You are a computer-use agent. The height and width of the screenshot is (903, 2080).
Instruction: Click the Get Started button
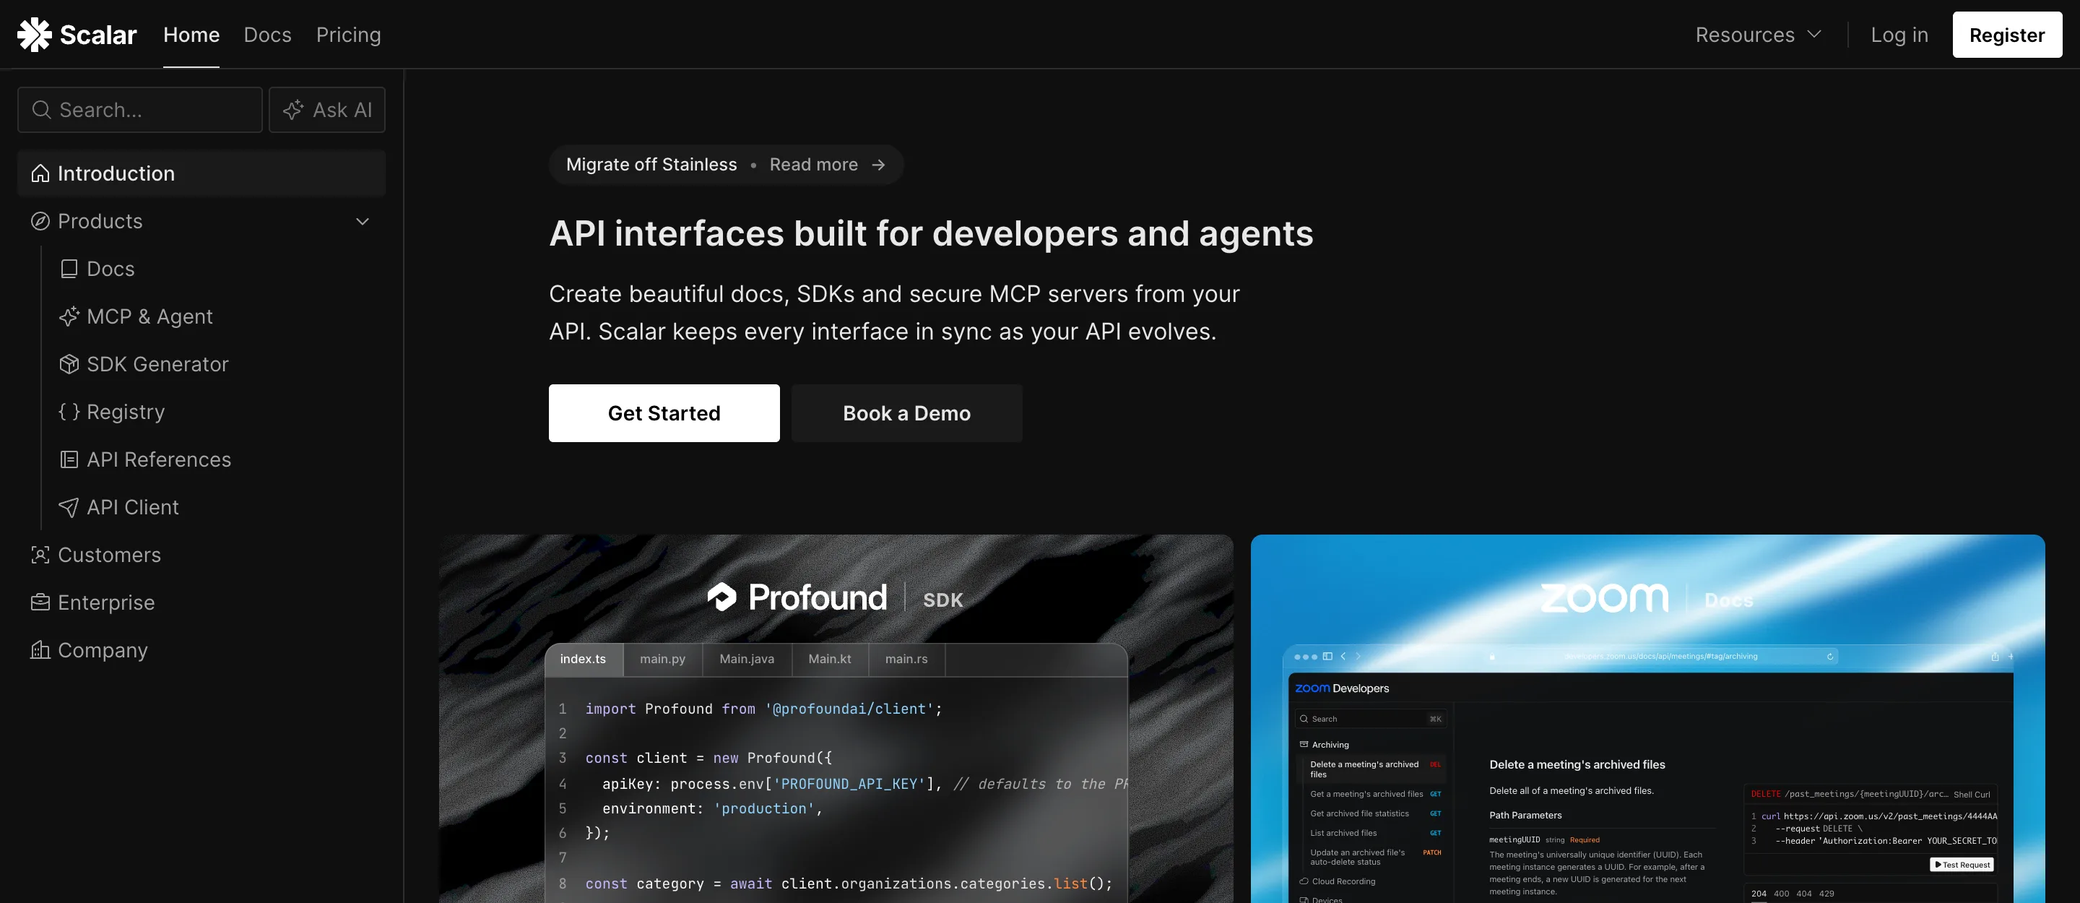click(x=664, y=412)
